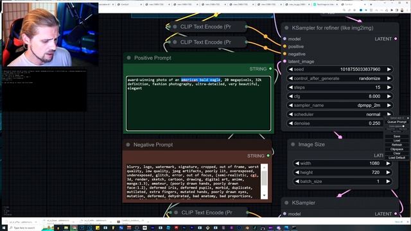Click the steps value 15
The image size is (411, 231).
[x=378, y=87]
